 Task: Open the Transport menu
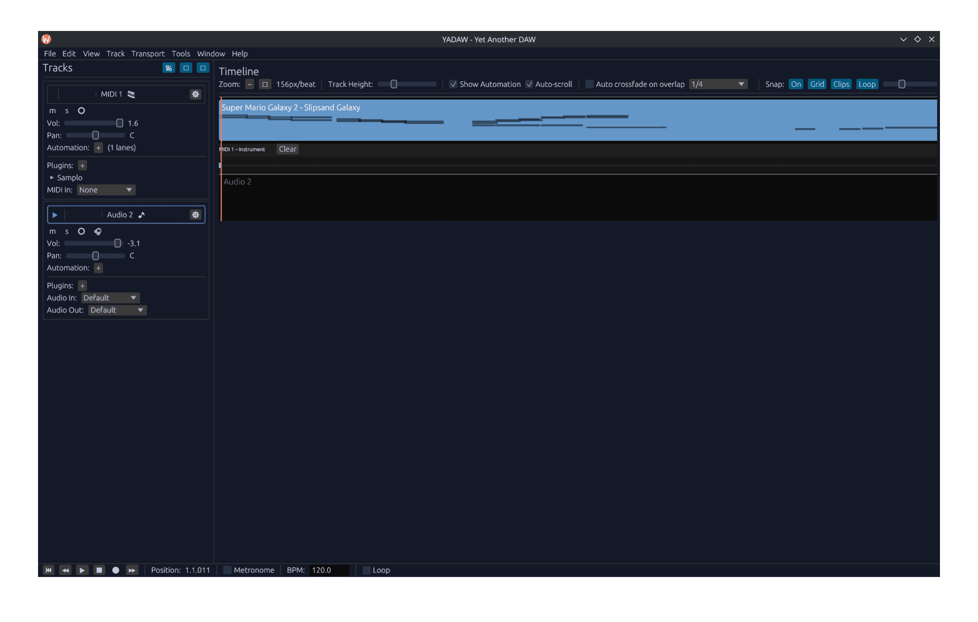coord(148,54)
